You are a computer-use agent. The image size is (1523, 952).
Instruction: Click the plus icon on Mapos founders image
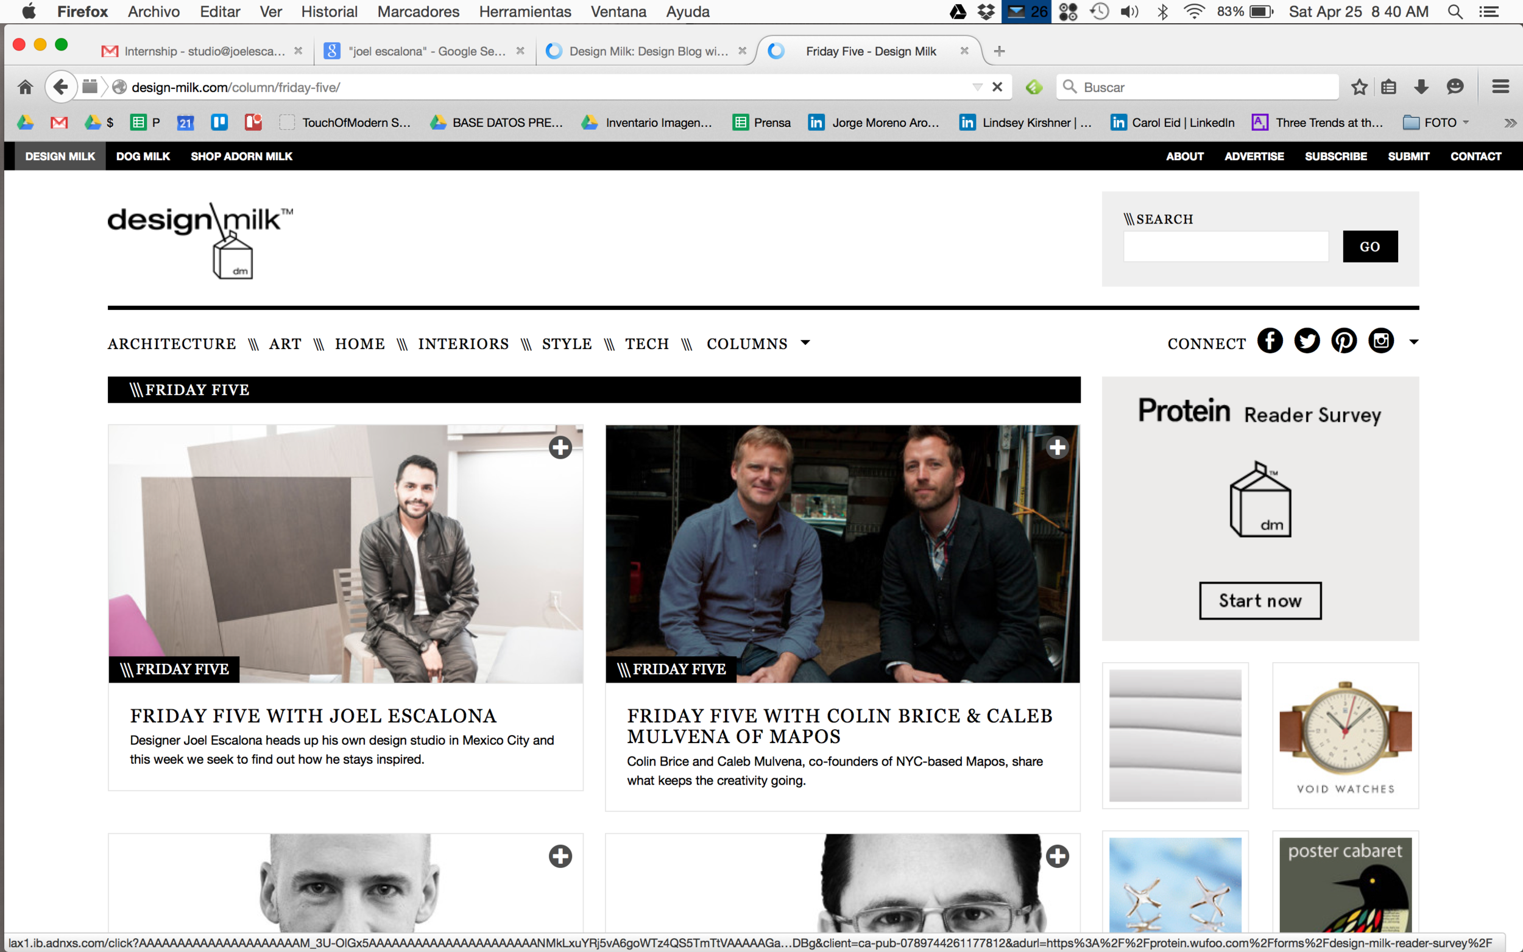pyautogui.click(x=1057, y=448)
